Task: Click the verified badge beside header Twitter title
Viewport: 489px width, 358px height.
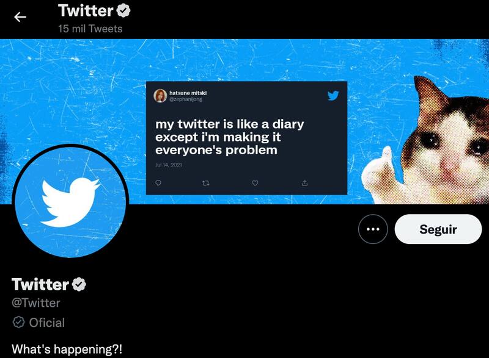Action: 123,11
